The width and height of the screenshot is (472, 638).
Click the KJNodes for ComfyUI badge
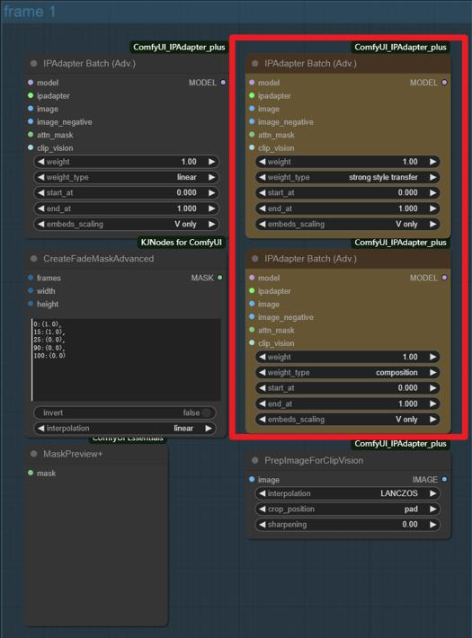pyautogui.click(x=182, y=243)
